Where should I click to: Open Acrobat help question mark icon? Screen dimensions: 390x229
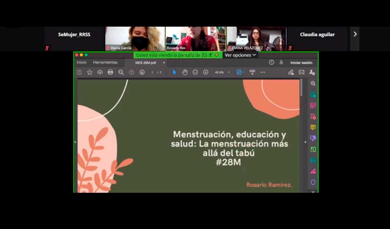click(271, 62)
